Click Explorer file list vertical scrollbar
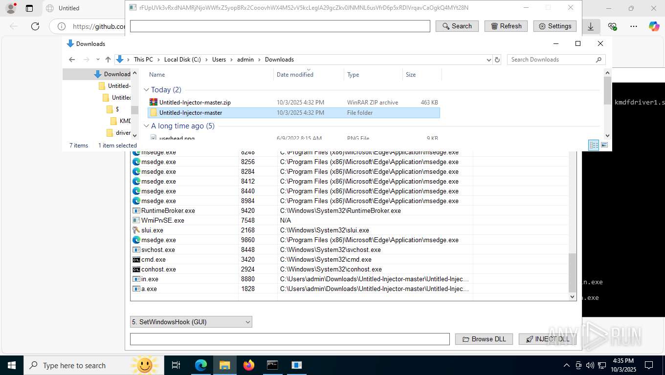This screenshot has width=665, height=375. tap(607, 91)
